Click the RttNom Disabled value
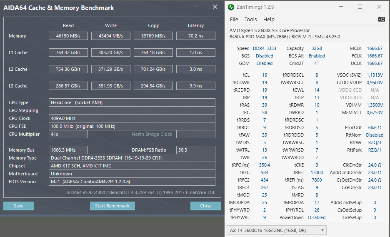Image resolution: width=390 pixels, height=237 pixels. click(x=375, y=135)
